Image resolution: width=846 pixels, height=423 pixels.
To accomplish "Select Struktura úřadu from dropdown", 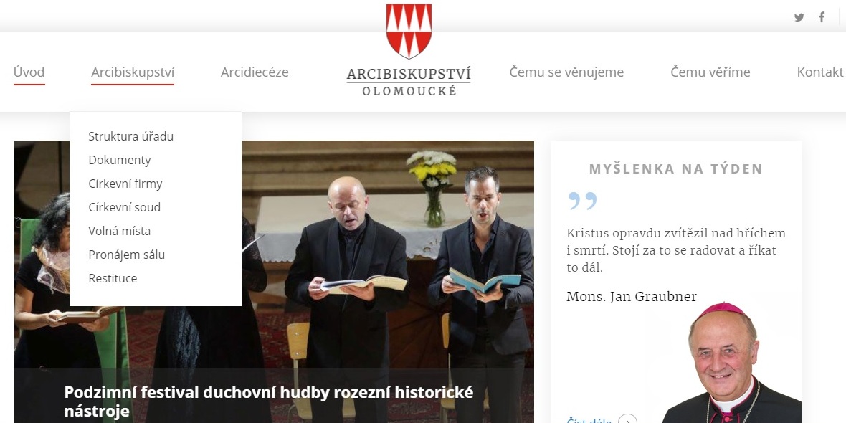I will coord(131,136).
